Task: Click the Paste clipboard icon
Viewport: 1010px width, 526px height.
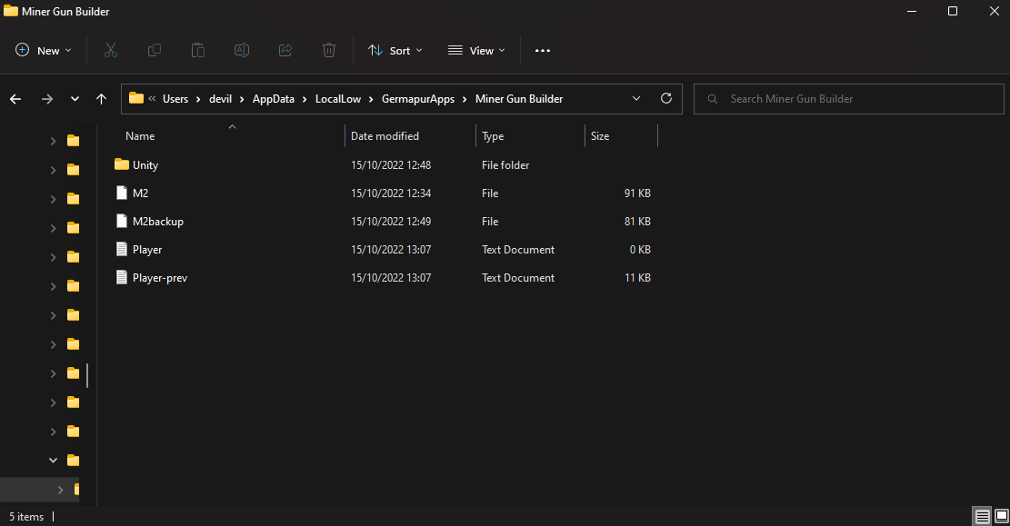Action: tap(198, 51)
